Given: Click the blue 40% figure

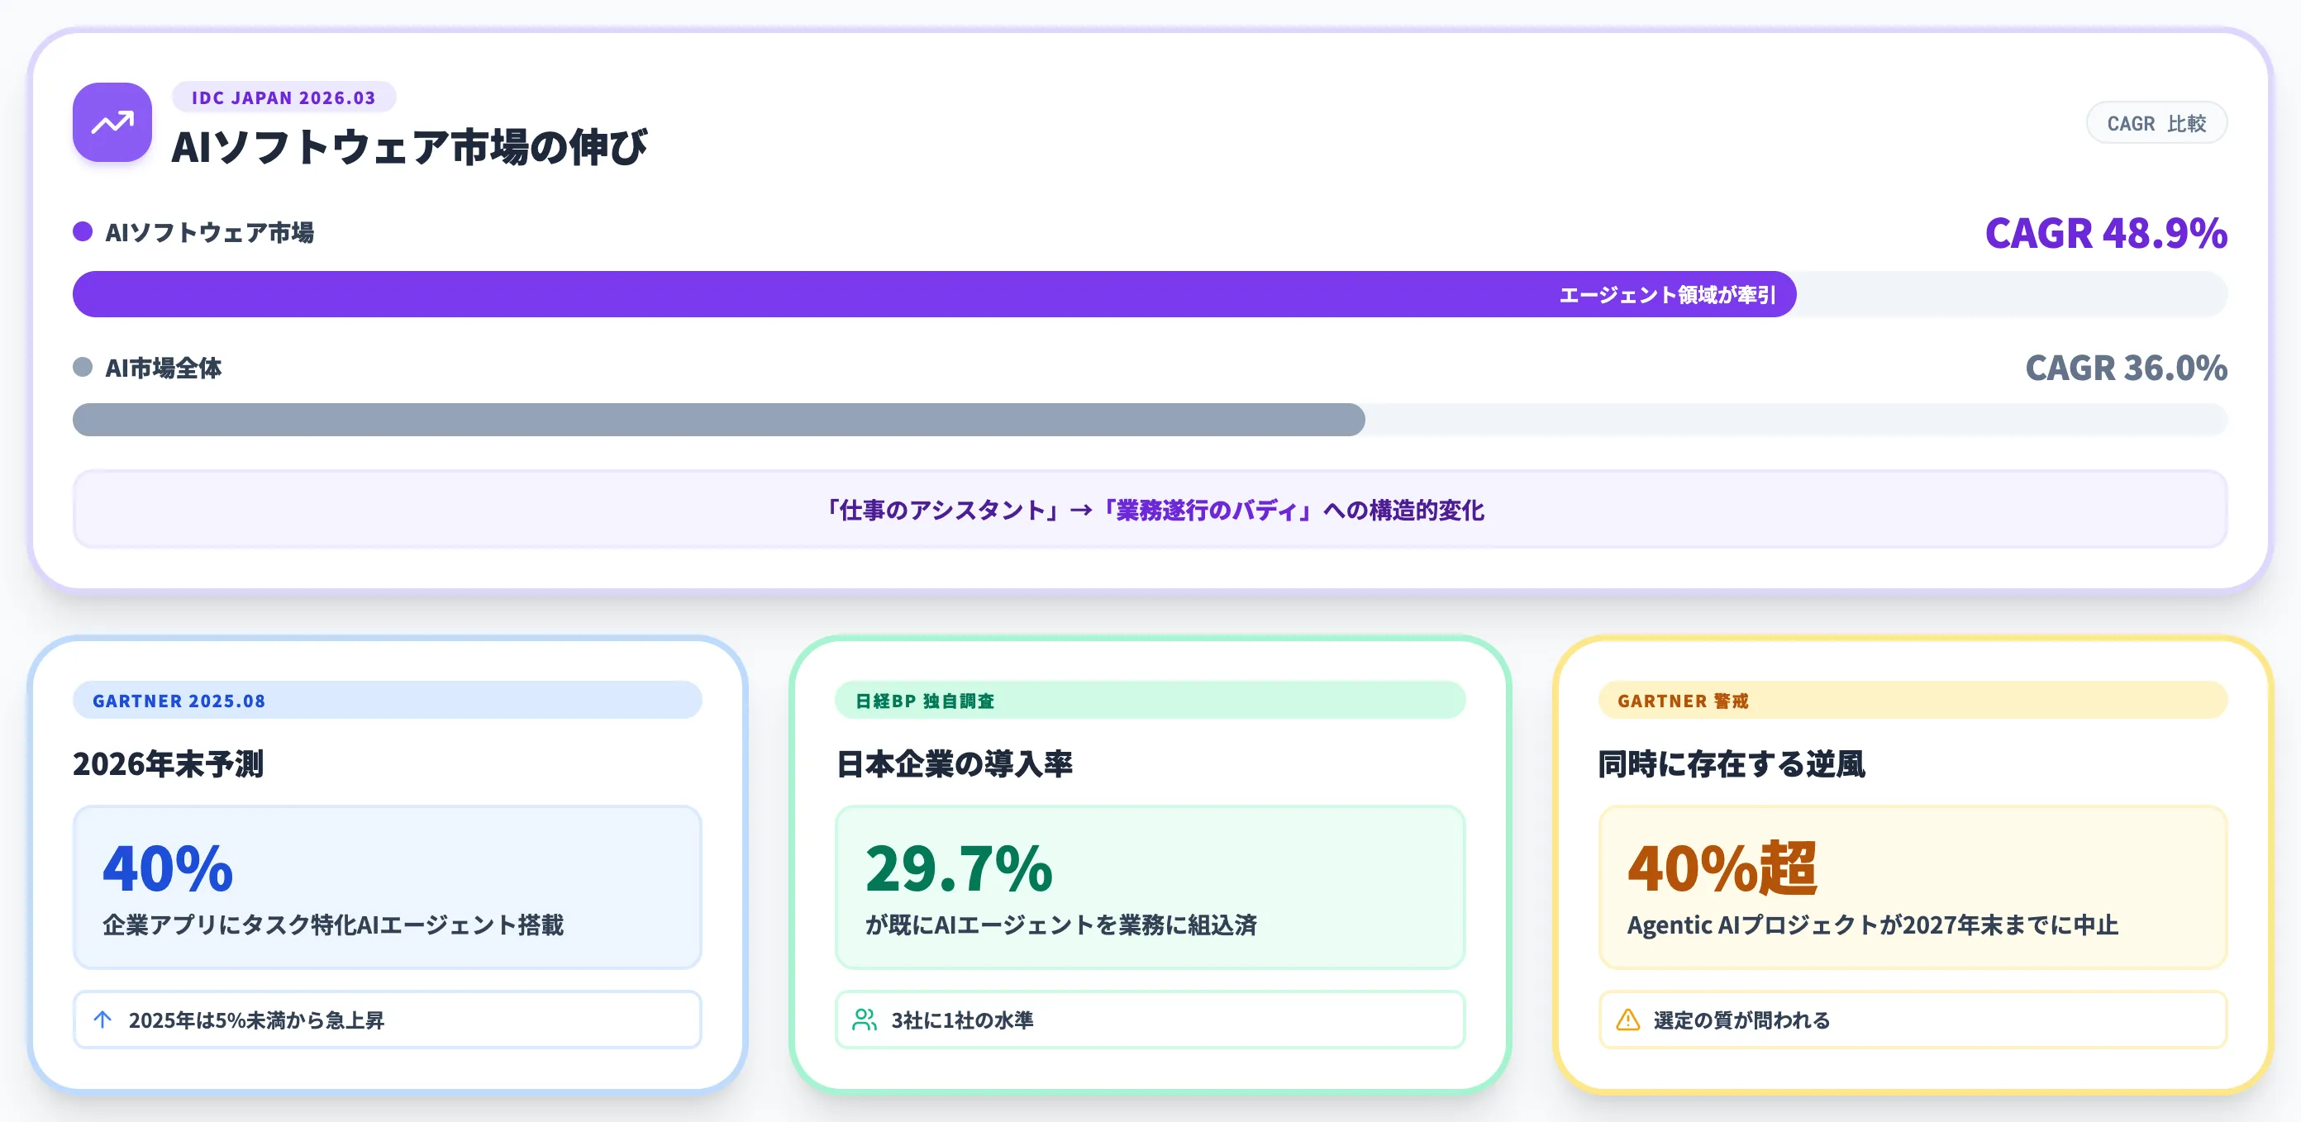Looking at the screenshot, I should (x=167, y=868).
